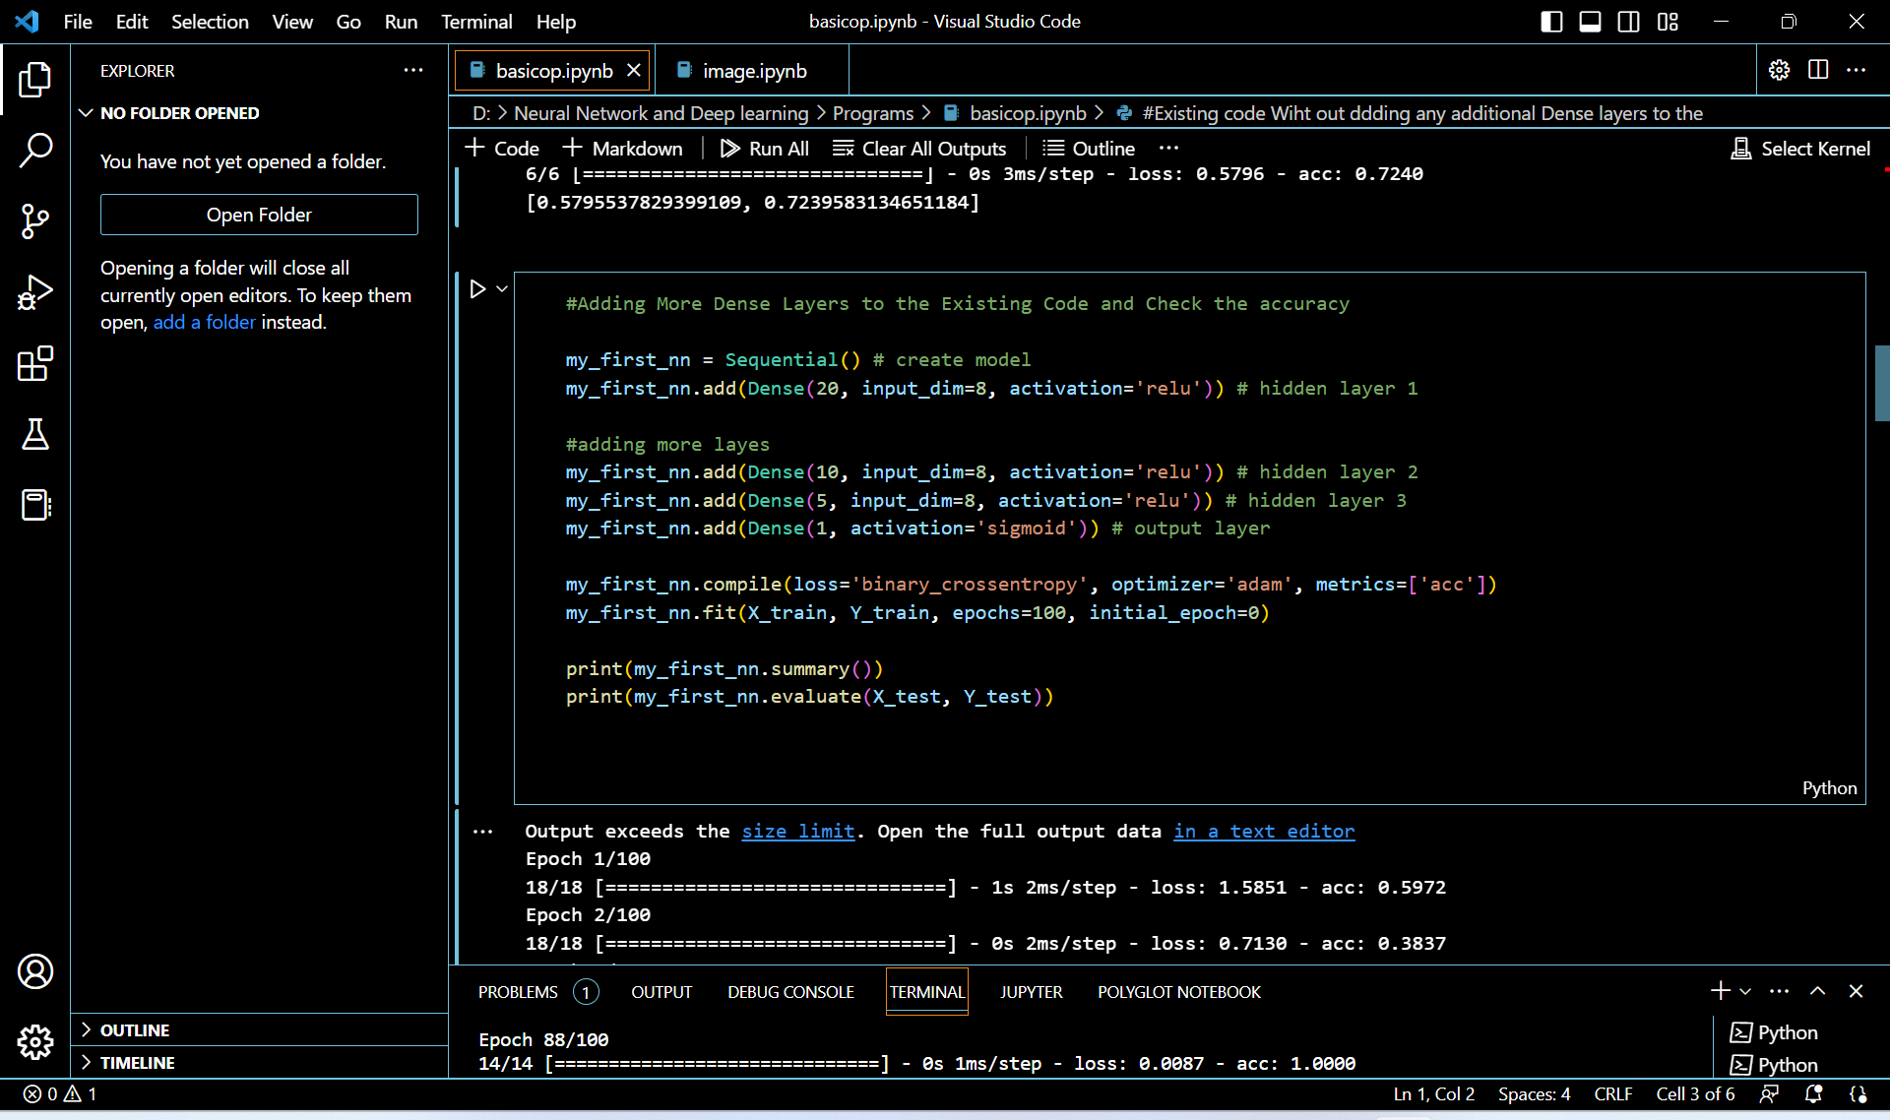This screenshot has width=1890, height=1120.
Task: Toggle the panel visibility in title bar
Action: click(1589, 21)
